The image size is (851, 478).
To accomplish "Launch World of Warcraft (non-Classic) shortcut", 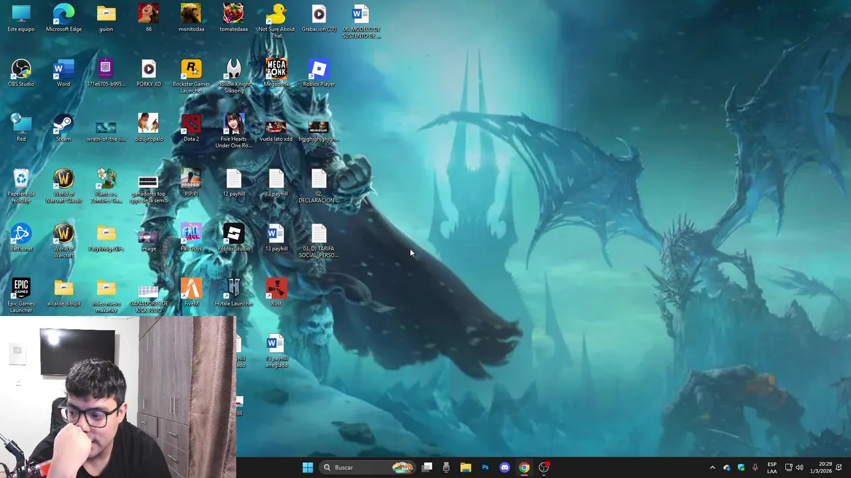I will click(64, 241).
